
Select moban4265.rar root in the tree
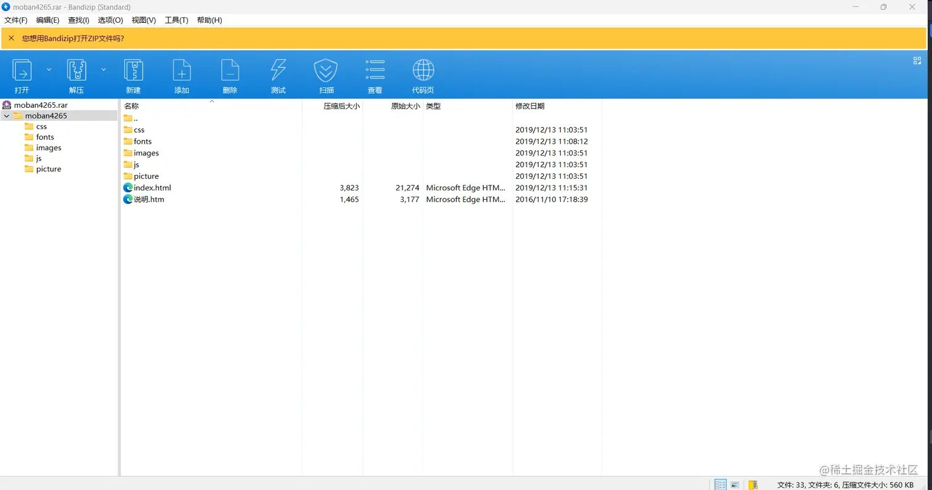tap(41, 105)
